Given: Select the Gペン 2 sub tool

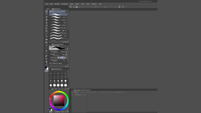Looking at the screenshot, I should pyautogui.click(x=58, y=17).
